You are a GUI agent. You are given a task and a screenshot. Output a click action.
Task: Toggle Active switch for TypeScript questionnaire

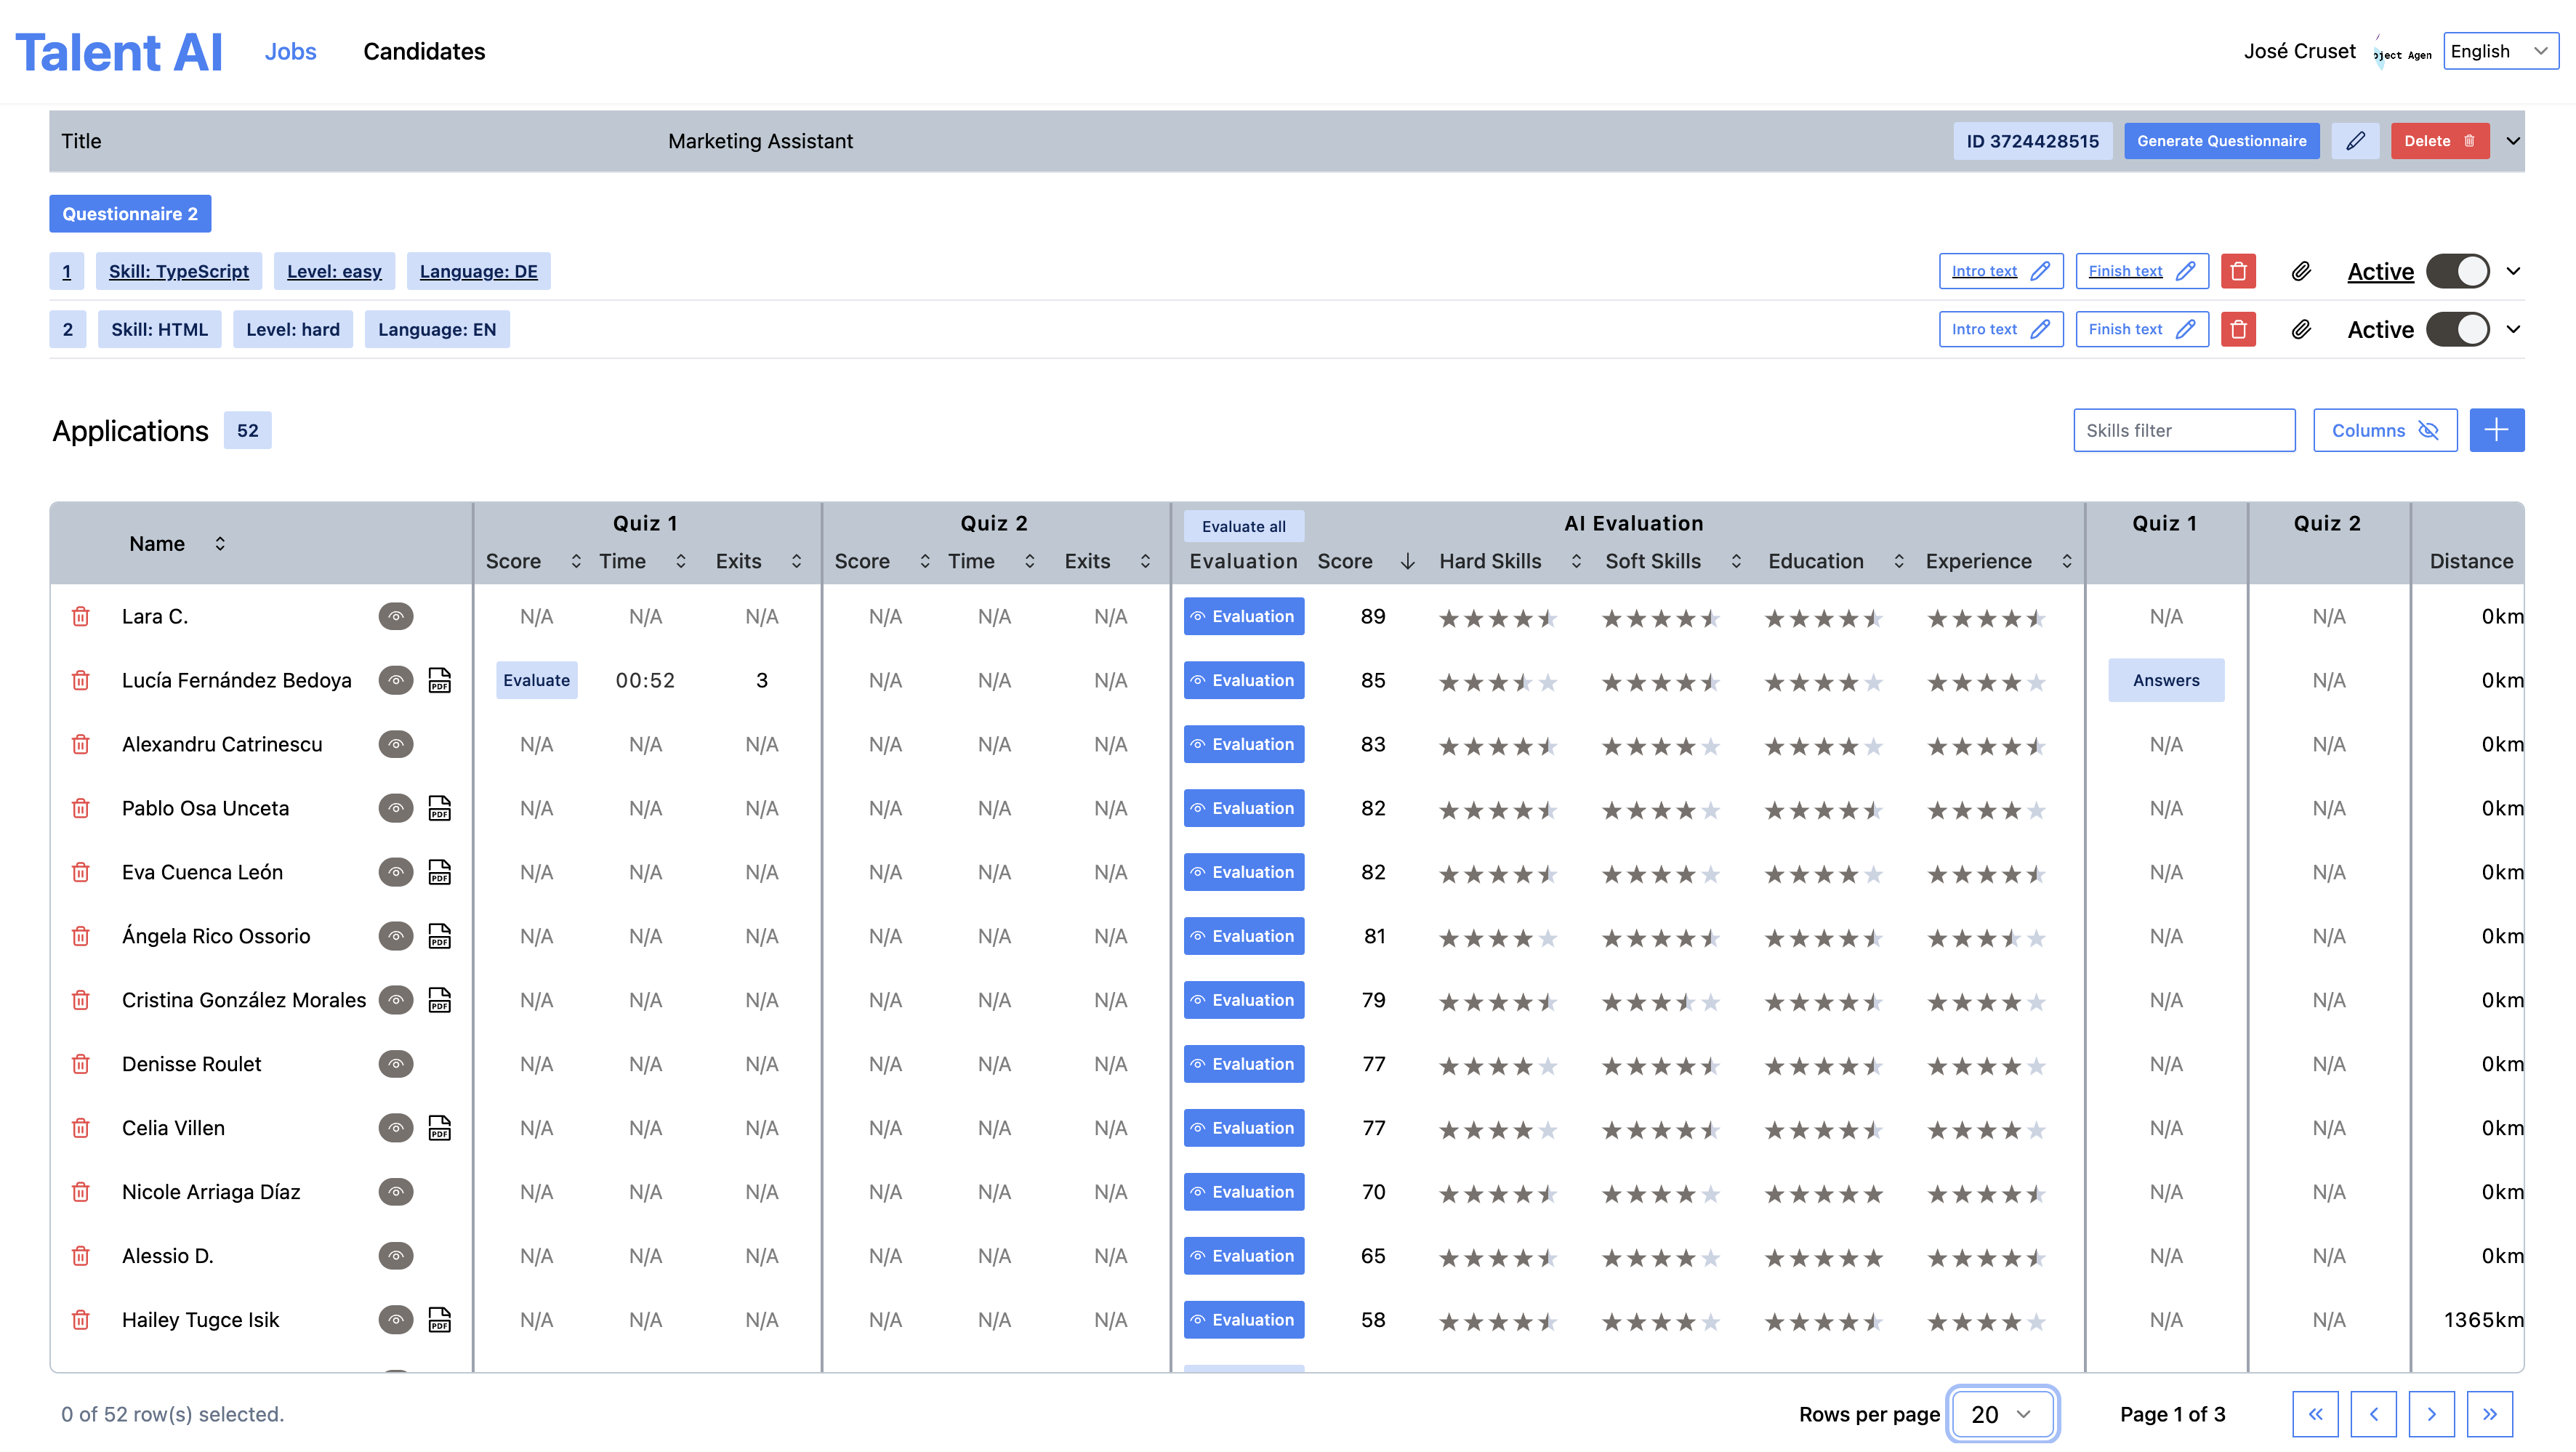pyautogui.click(x=2458, y=271)
